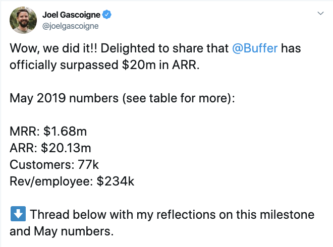Click the "May 2019 numbers" text

coord(64,98)
